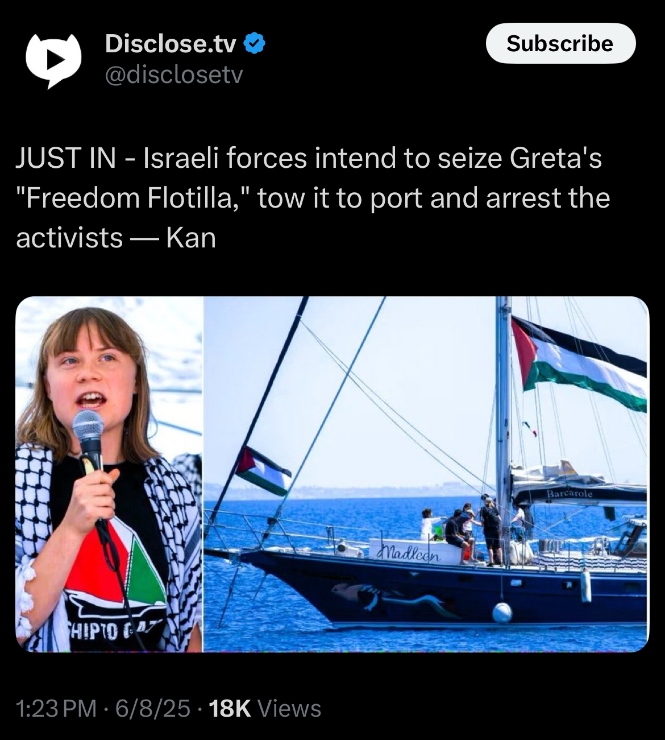Screen dimensions: 665x740
Task: Click the Barcarole label on the sail cover
Action: pos(570,493)
